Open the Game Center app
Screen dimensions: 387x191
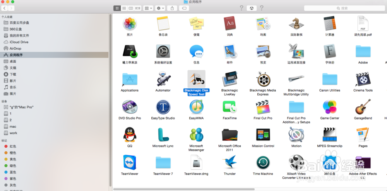(330, 107)
